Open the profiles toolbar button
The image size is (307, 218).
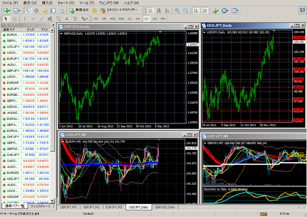pyautogui.click(x=16, y=10)
